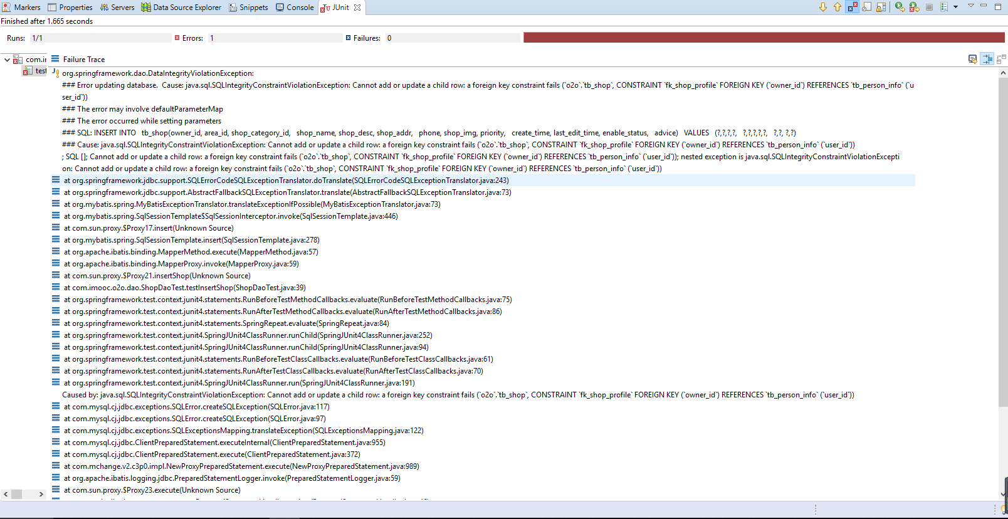This screenshot has width=1008, height=519.
Task: Select RunAfterTestClassCallbacks.evaluate stack line
Action: [x=273, y=371]
